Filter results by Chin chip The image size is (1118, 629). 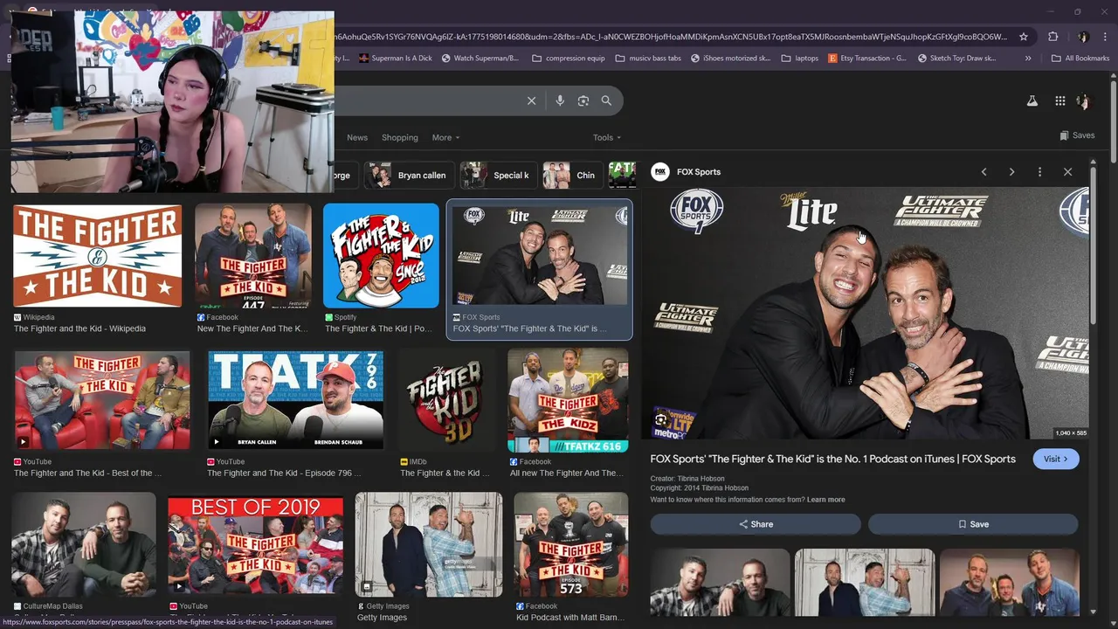pyautogui.click(x=572, y=175)
